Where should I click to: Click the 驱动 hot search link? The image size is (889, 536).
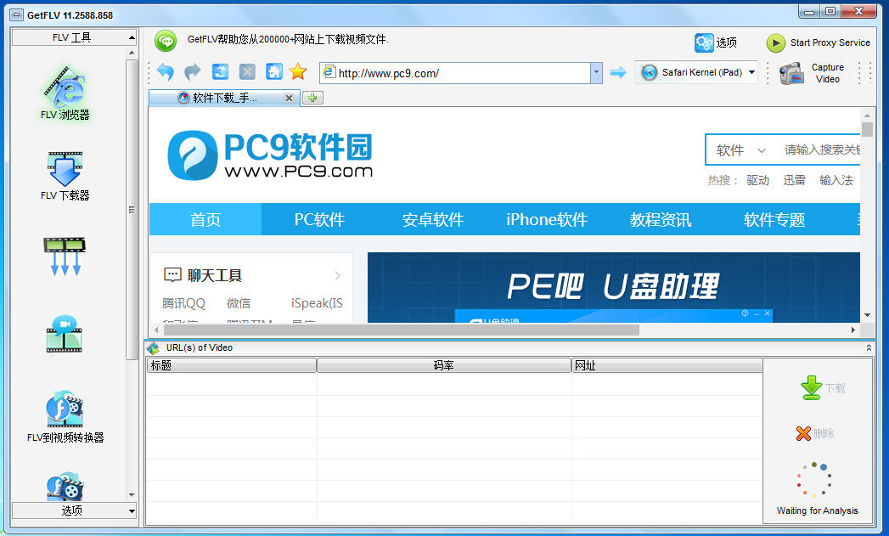point(757,180)
